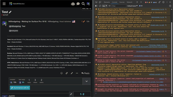Click the US national flag icon
This screenshot has height=97, width=173.
tap(74, 22)
